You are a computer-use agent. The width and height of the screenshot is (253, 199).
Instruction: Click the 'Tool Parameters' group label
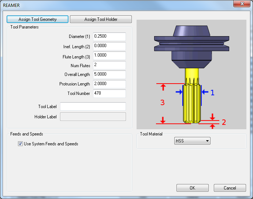tap(25, 27)
